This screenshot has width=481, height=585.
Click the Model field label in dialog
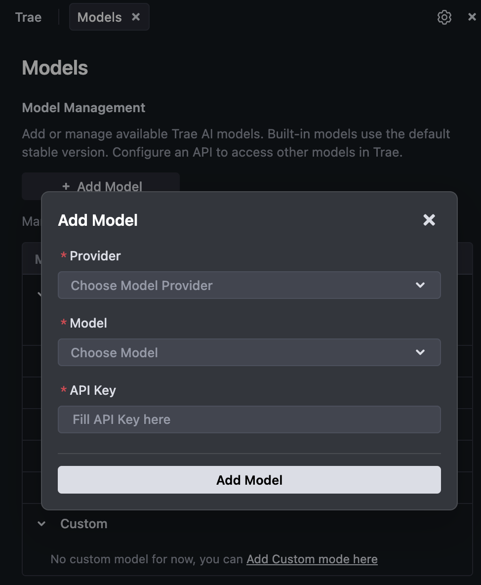tap(88, 323)
